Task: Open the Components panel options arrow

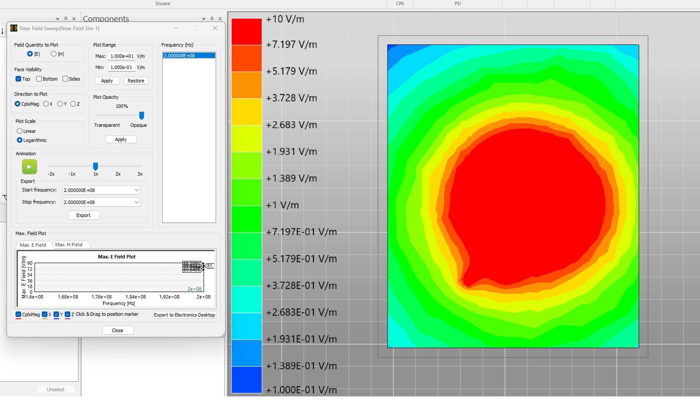Action: (x=204, y=19)
